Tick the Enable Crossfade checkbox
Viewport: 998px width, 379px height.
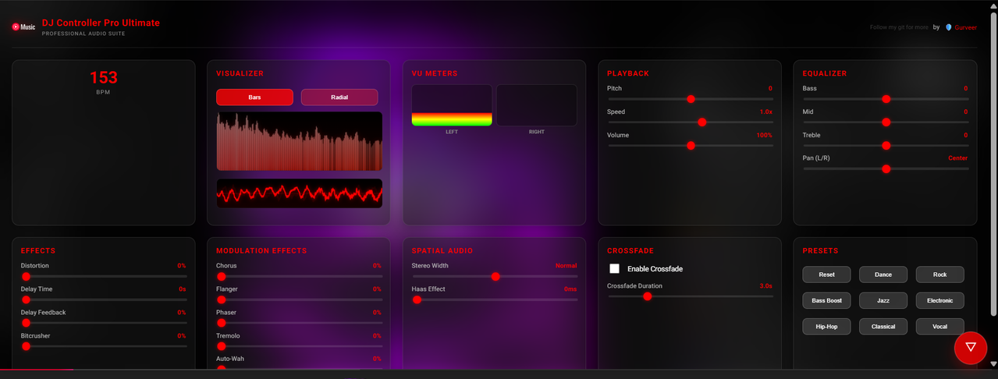(x=614, y=268)
